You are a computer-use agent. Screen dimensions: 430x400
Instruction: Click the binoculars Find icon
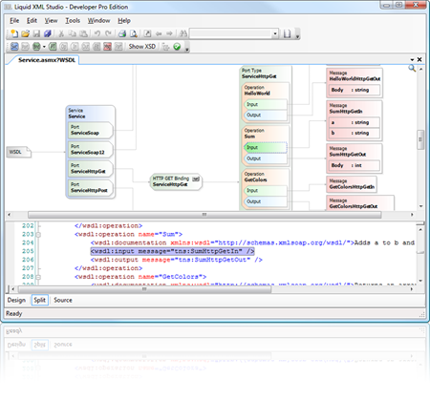tap(183, 33)
